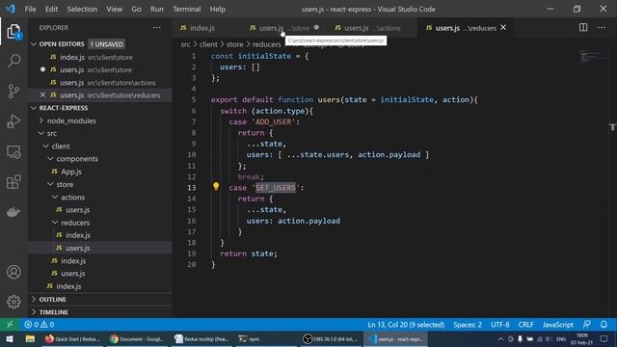Image resolution: width=617 pixels, height=347 pixels.
Task: Open File Explorer from the taskbar
Action: tap(30, 338)
